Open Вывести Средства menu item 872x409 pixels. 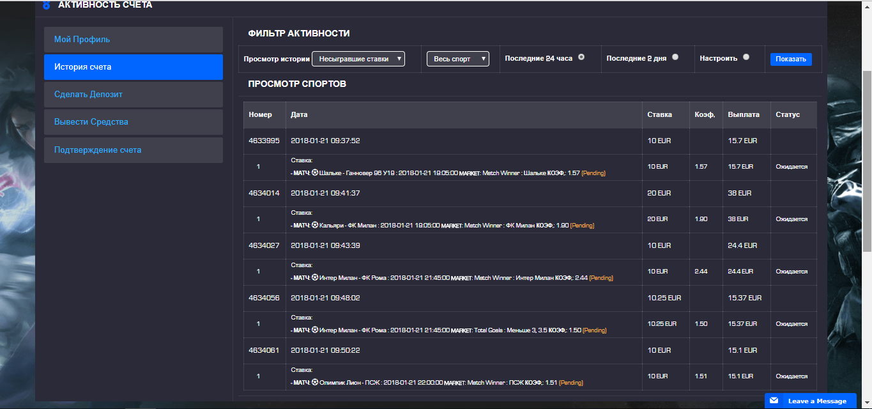[134, 122]
